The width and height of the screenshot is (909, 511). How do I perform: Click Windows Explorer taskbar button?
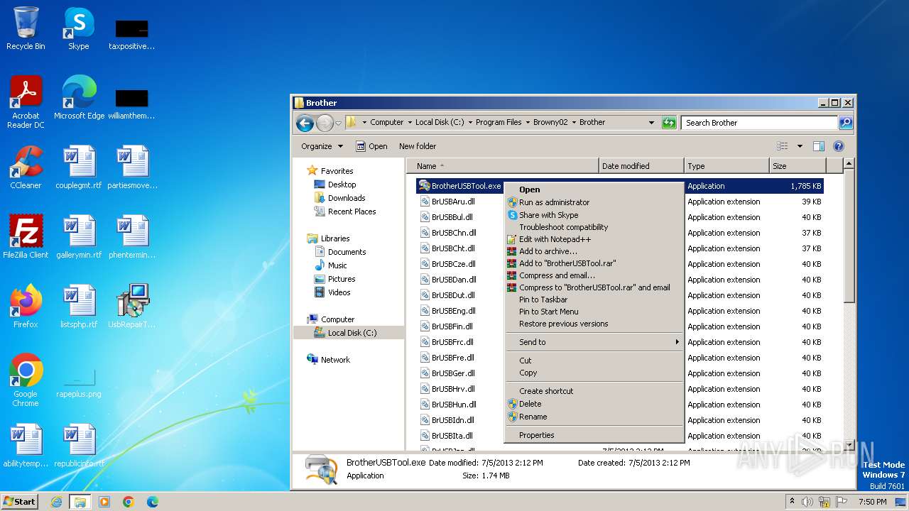(80, 502)
